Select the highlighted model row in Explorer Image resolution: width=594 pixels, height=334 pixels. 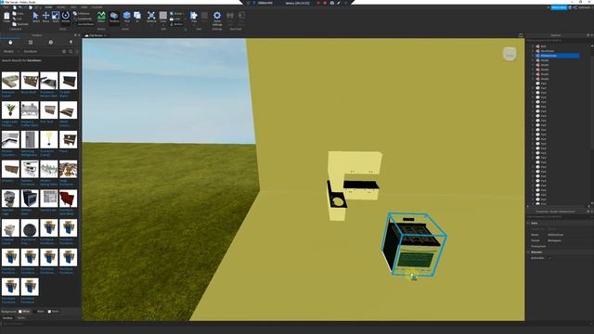click(x=557, y=56)
